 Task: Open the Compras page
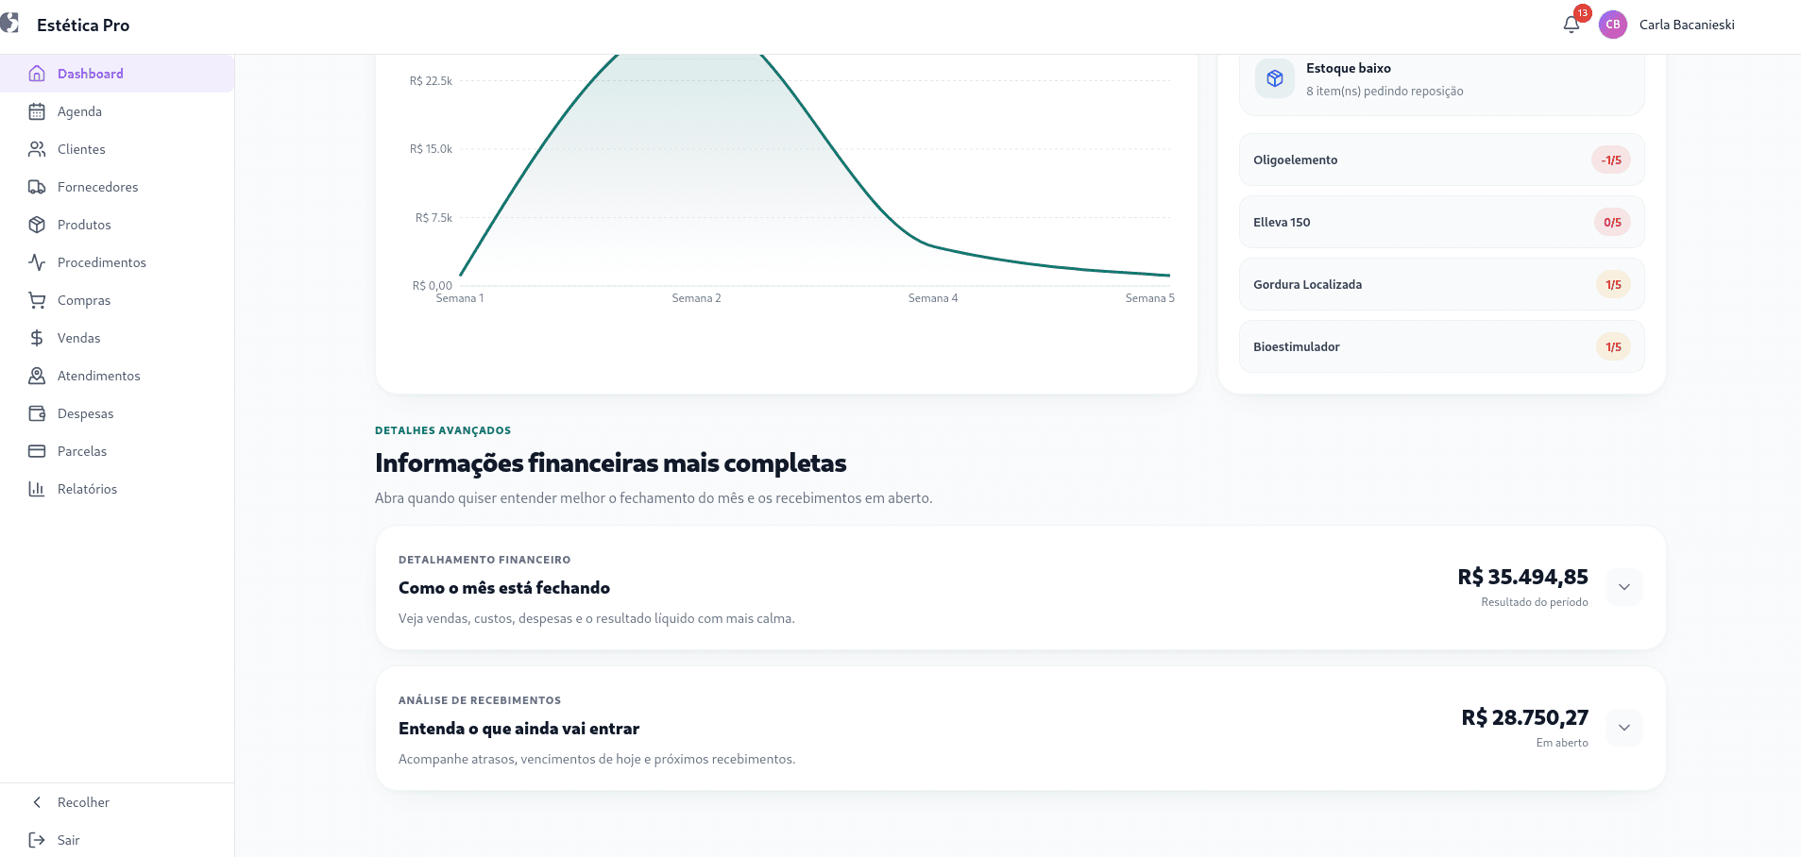pos(117,300)
